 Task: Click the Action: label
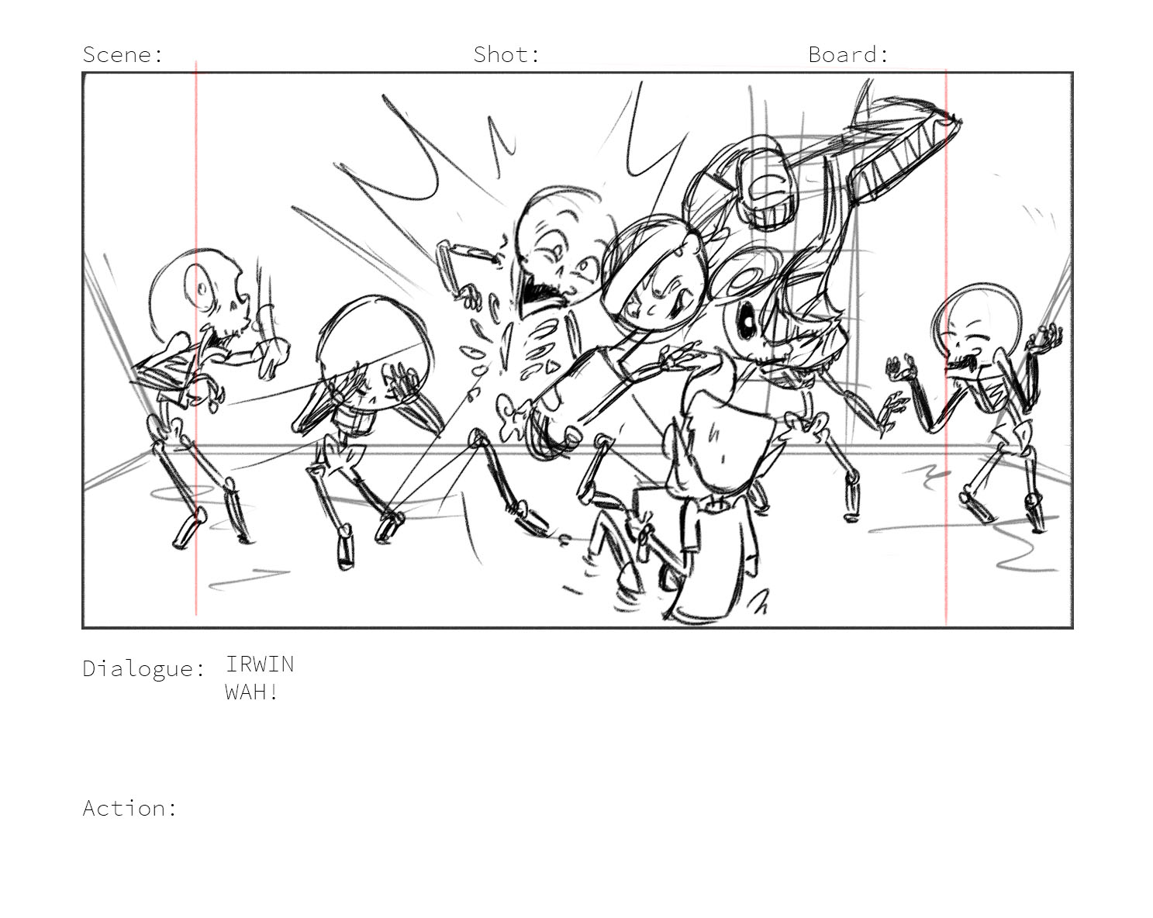point(129,808)
